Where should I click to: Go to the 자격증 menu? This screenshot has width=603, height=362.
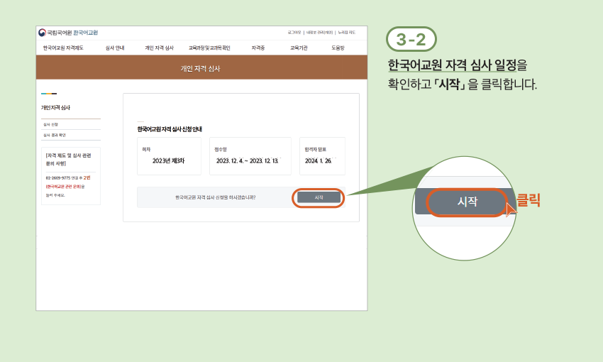point(258,48)
